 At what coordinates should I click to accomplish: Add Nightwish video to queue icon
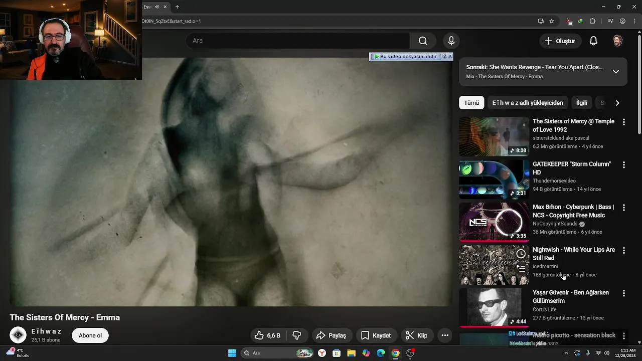pyautogui.click(x=521, y=269)
